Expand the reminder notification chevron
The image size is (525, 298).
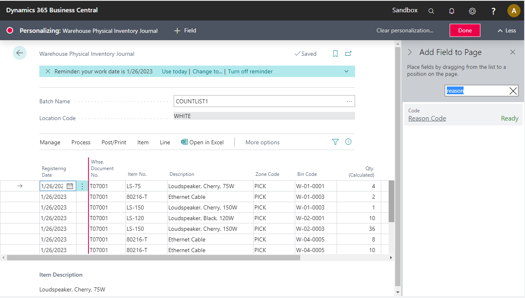[346, 71]
